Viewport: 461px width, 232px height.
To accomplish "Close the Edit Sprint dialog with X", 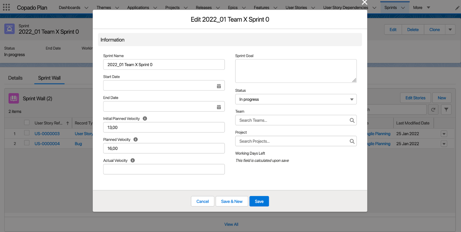I will point(364,3).
